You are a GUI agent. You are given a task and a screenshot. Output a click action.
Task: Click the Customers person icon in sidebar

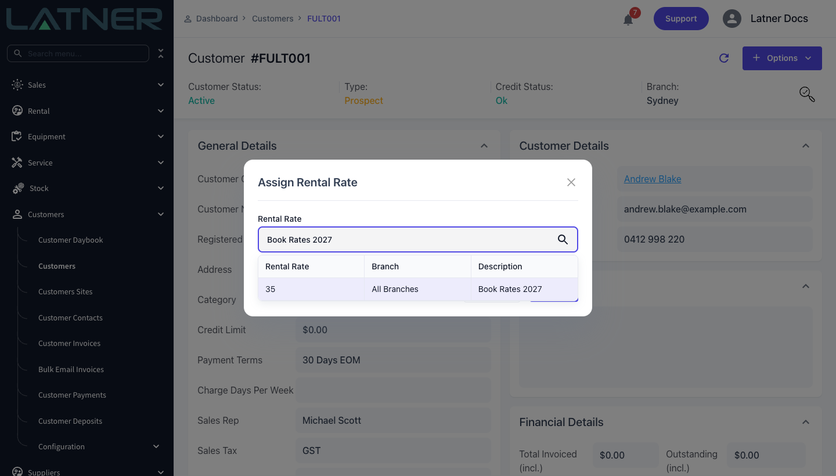(x=17, y=214)
